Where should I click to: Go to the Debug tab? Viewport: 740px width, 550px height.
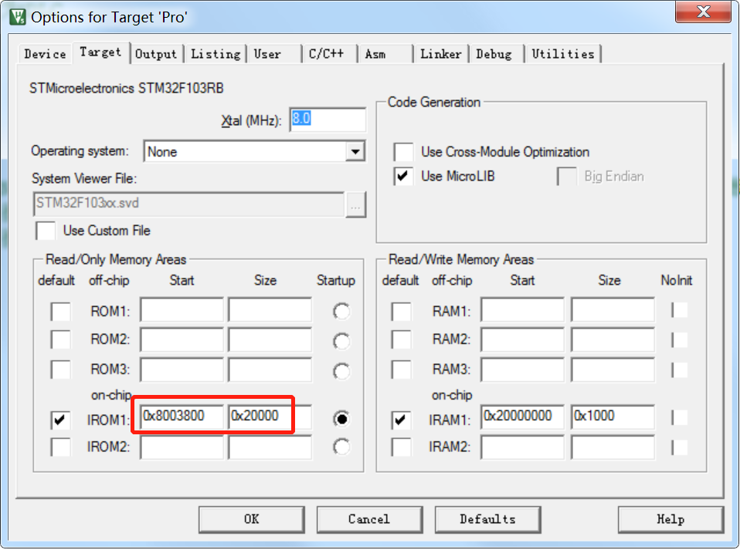[x=494, y=54]
